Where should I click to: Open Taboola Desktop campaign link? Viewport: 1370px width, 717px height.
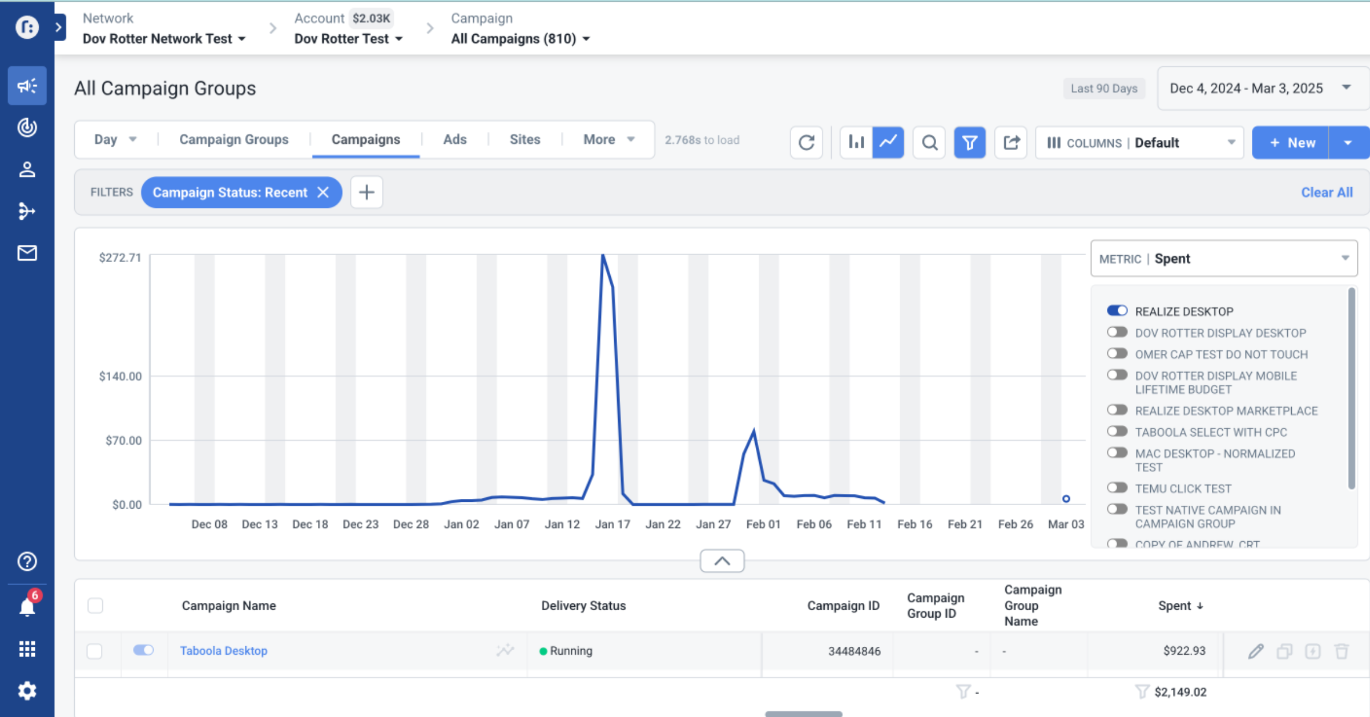pyautogui.click(x=224, y=651)
